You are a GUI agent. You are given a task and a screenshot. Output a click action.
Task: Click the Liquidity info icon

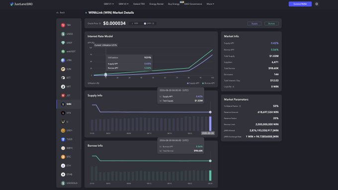point(233,87)
